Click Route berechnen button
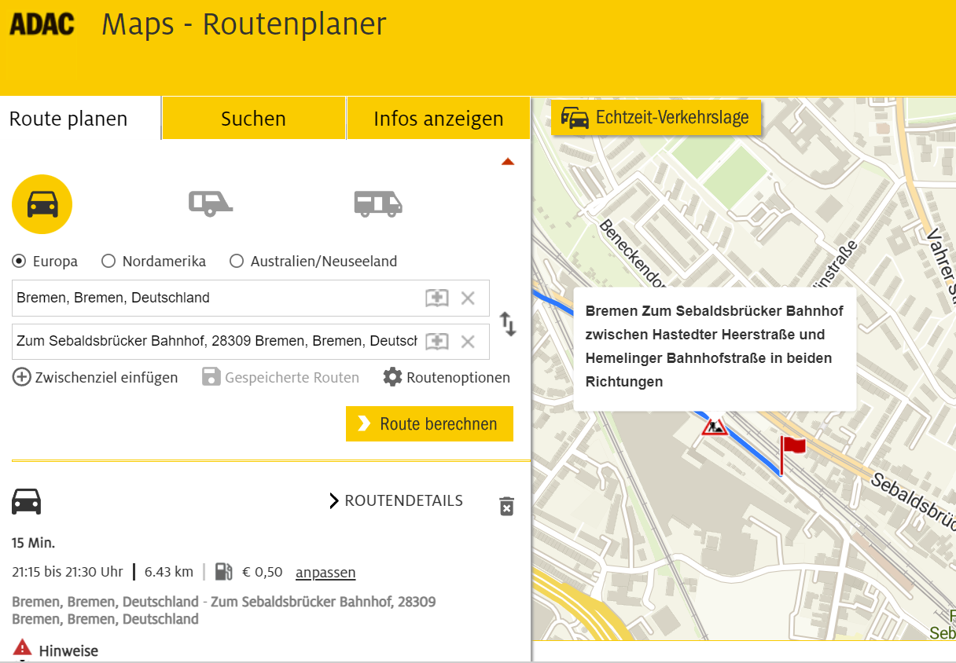The height and width of the screenshot is (663, 956). click(429, 424)
